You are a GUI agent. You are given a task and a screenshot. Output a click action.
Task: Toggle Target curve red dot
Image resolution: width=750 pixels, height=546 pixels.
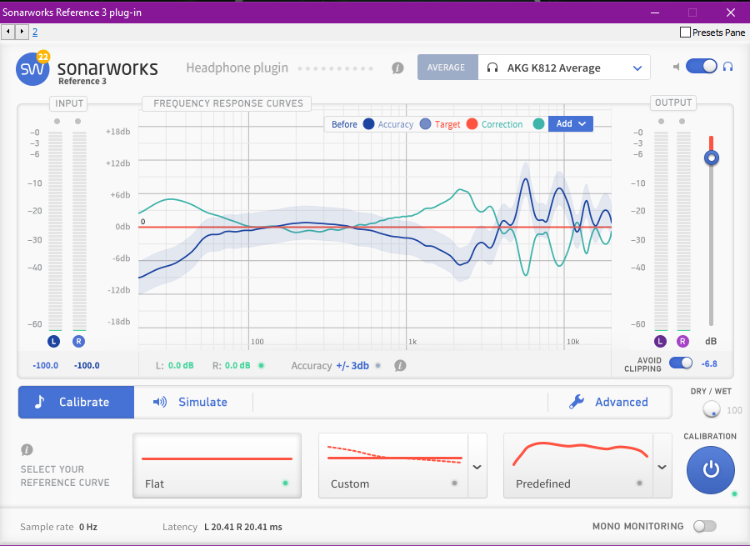tap(472, 124)
